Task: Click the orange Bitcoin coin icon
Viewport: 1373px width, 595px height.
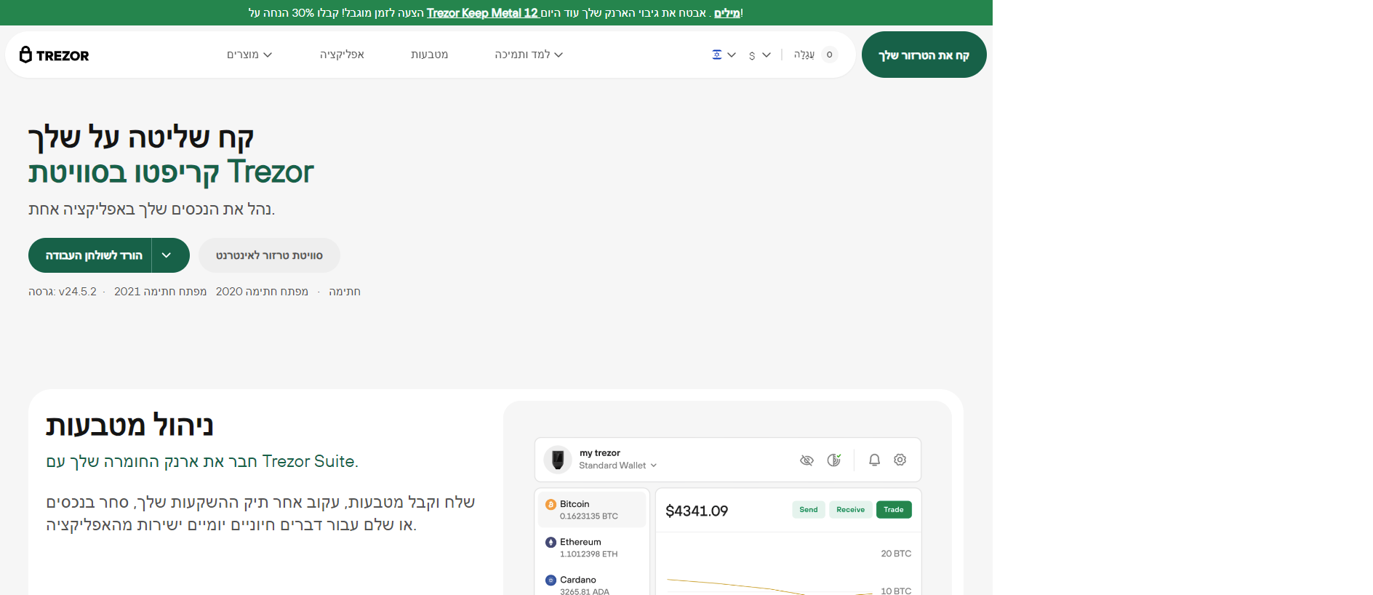Action: tap(551, 504)
